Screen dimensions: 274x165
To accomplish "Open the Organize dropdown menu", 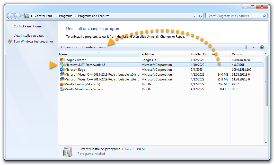I will (x=69, y=47).
